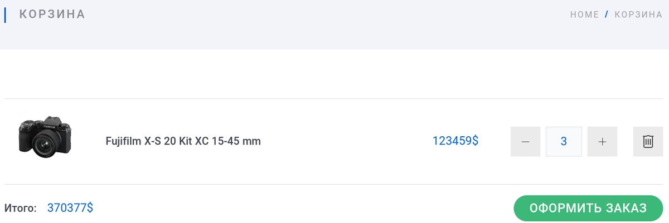Screen dimensions: 669x223
Task: Click the cart total 370377$
Action: [x=70, y=208]
